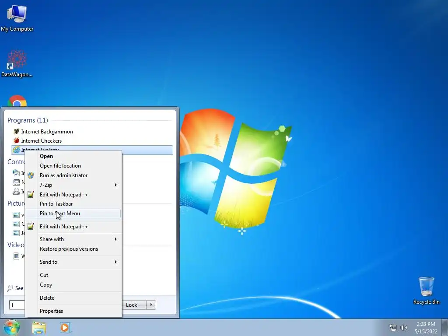Choose Run as administrator
Viewport: 448px width, 336px height.
[x=73, y=175]
